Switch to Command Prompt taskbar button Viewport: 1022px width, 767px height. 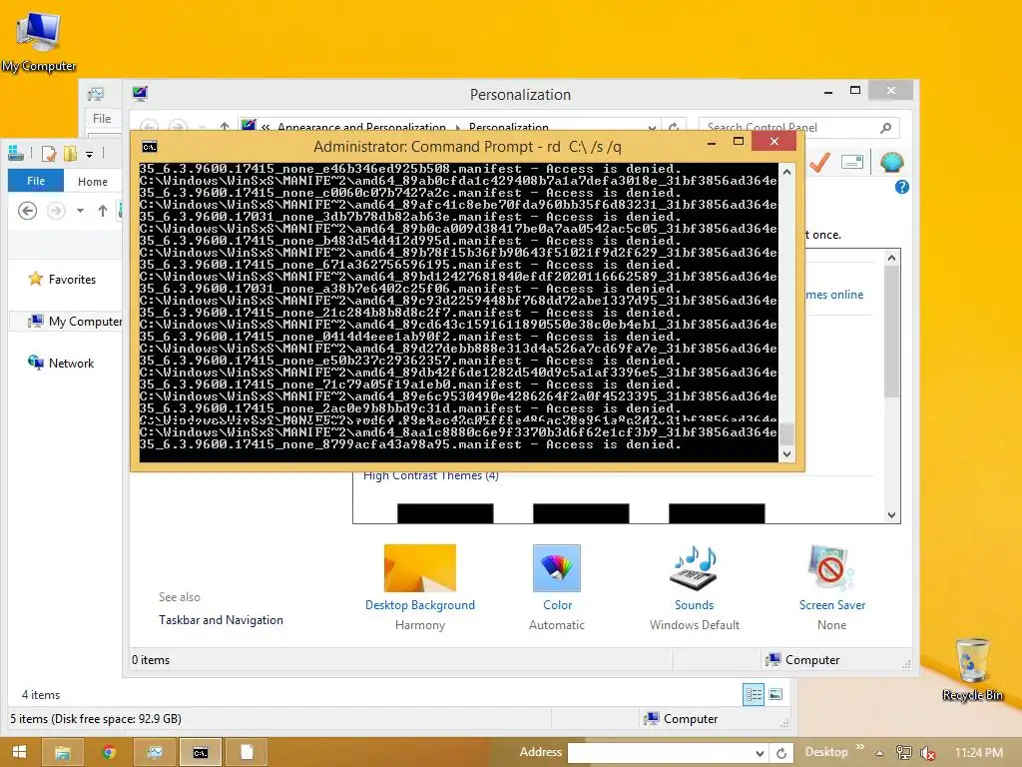200,753
